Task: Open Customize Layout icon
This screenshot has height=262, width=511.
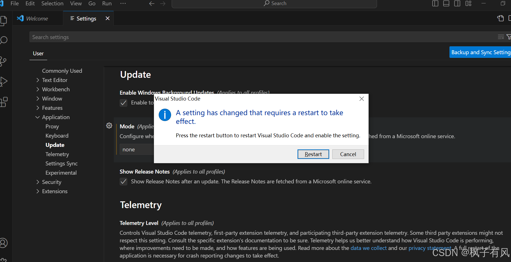Action: pyautogui.click(x=468, y=3)
